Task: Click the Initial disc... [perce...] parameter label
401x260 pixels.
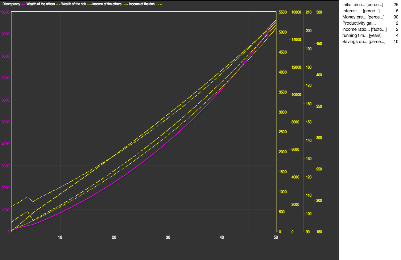Action: click(x=363, y=5)
